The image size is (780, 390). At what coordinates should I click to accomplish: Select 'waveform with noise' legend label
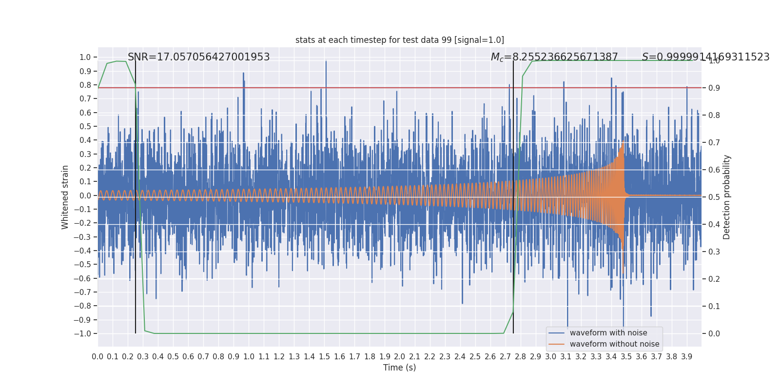608,333
